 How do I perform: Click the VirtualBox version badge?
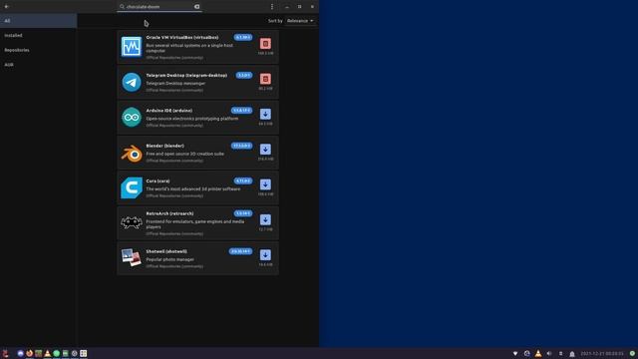click(x=243, y=38)
